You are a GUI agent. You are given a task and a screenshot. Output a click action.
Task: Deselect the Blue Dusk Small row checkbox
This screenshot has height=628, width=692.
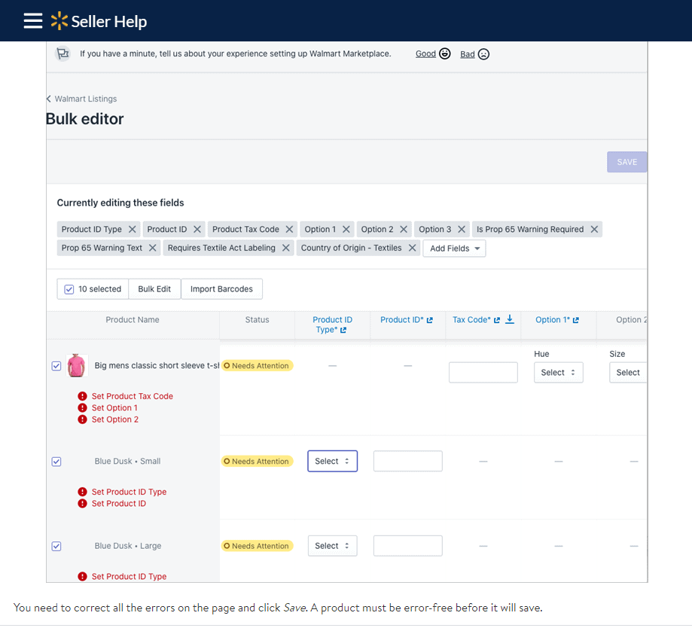56,461
